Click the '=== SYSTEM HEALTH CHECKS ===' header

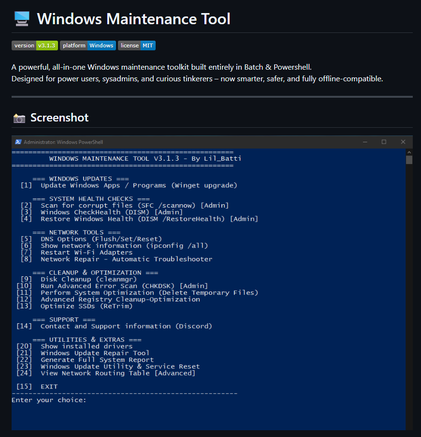coord(91,199)
